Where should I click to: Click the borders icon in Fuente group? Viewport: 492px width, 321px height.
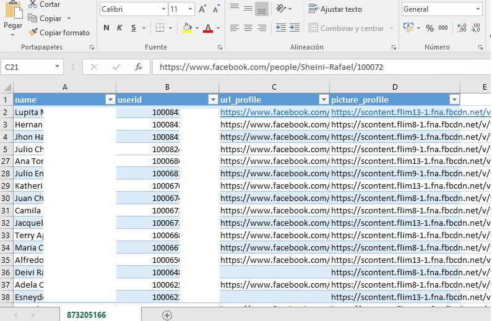160,28
